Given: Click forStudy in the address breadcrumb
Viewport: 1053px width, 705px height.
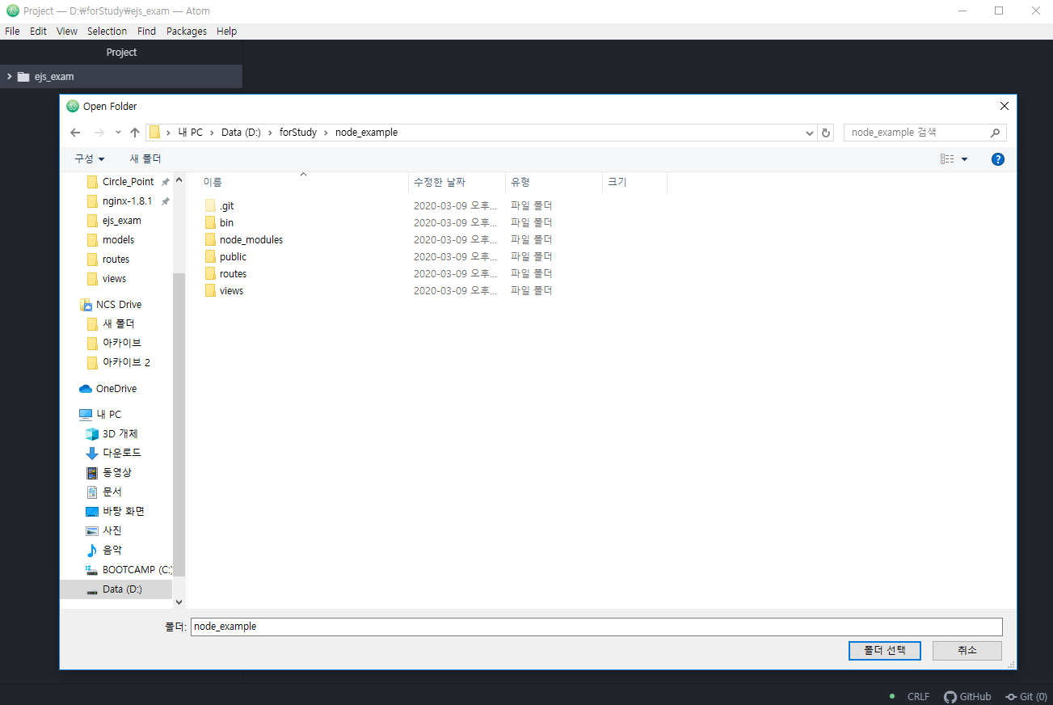Looking at the screenshot, I should coord(298,133).
